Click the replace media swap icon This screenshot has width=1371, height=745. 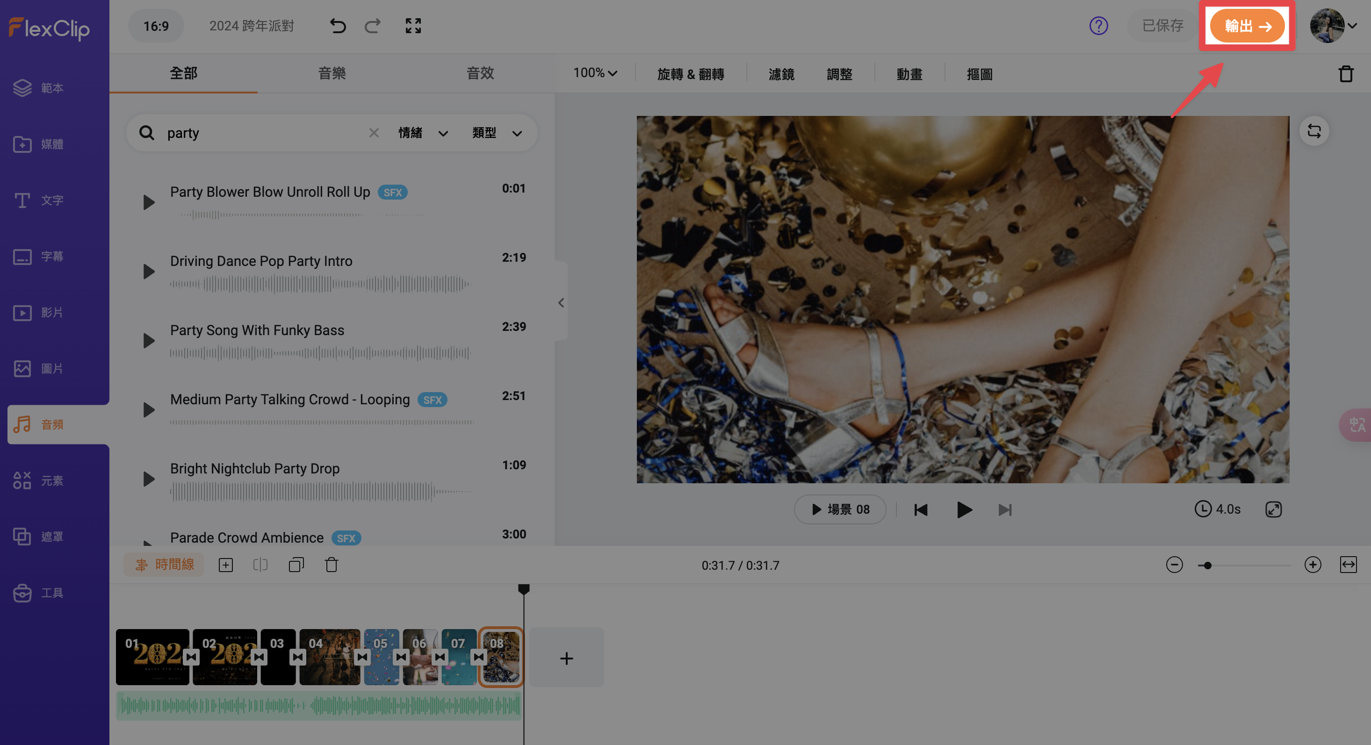(x=1314, y=131)
